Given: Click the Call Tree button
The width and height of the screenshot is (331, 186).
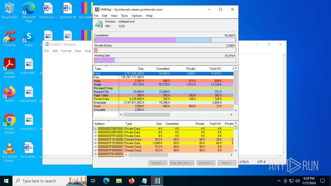Looking at the screenshot, I should [206, 163].
